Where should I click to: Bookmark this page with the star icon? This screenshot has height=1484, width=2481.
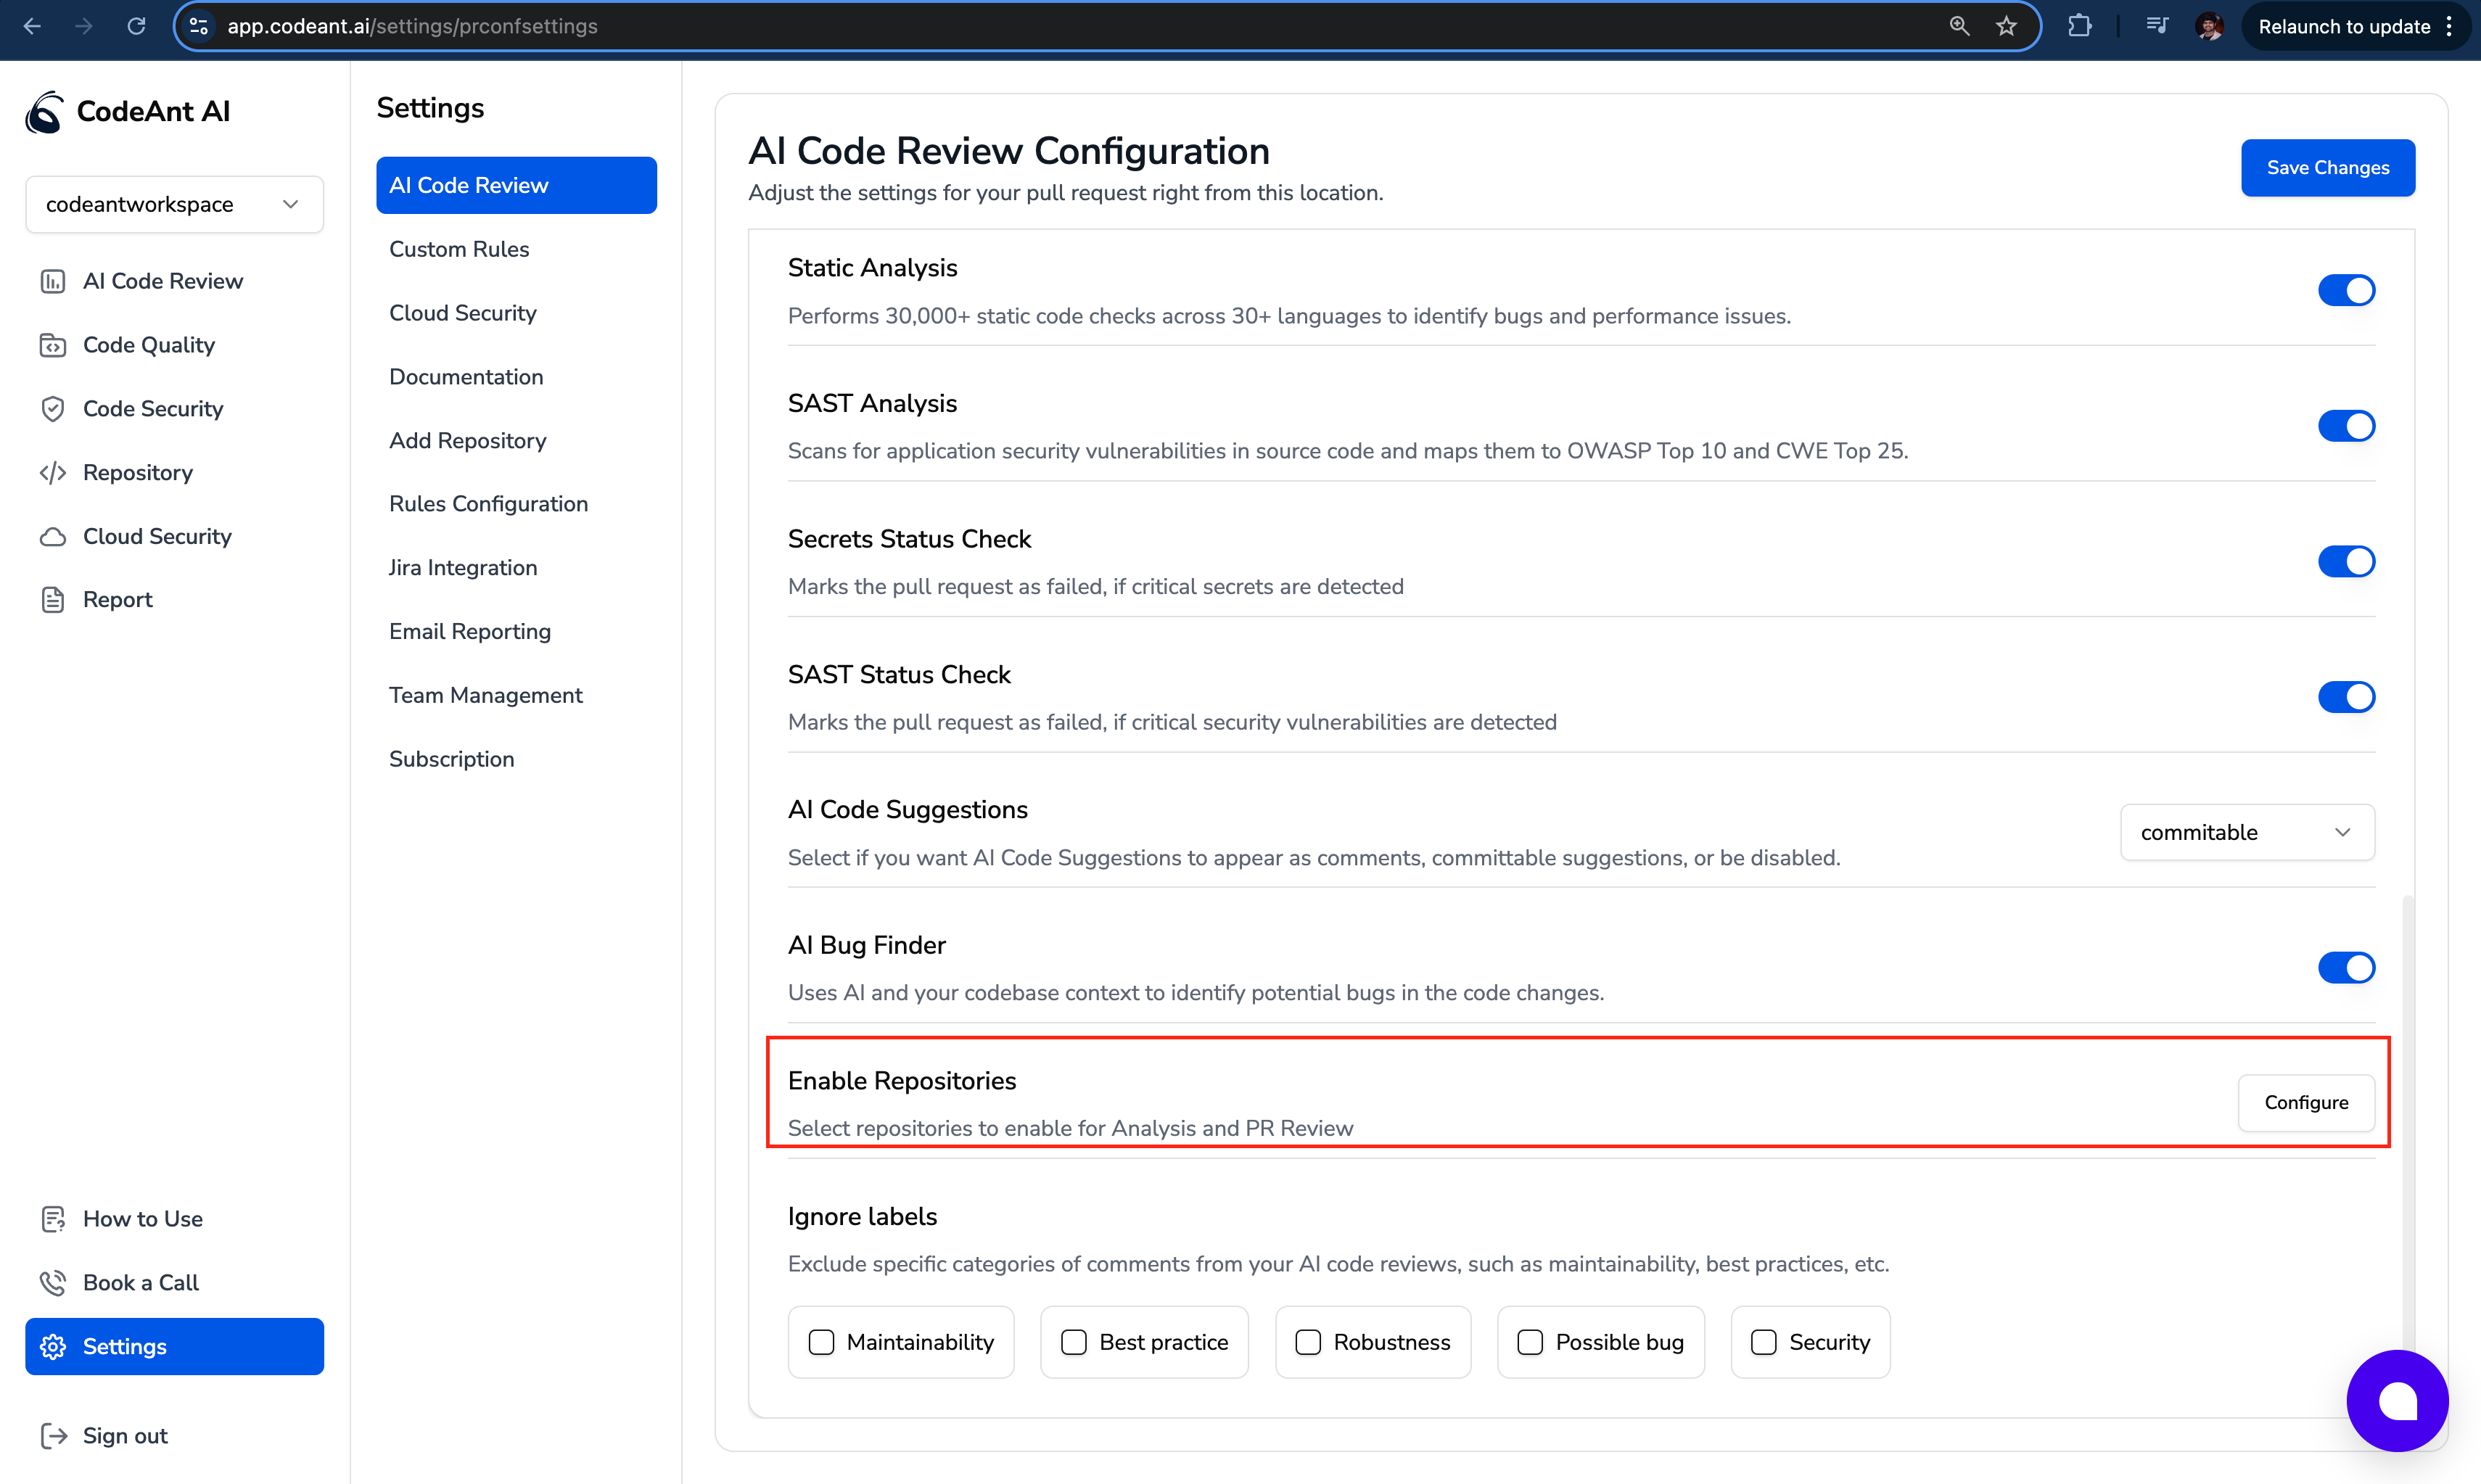click(x=2006, y=27)
